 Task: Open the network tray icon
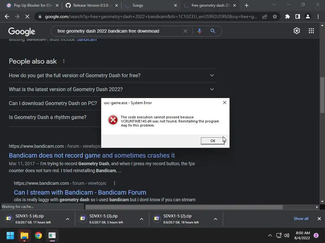click(279, 235)
